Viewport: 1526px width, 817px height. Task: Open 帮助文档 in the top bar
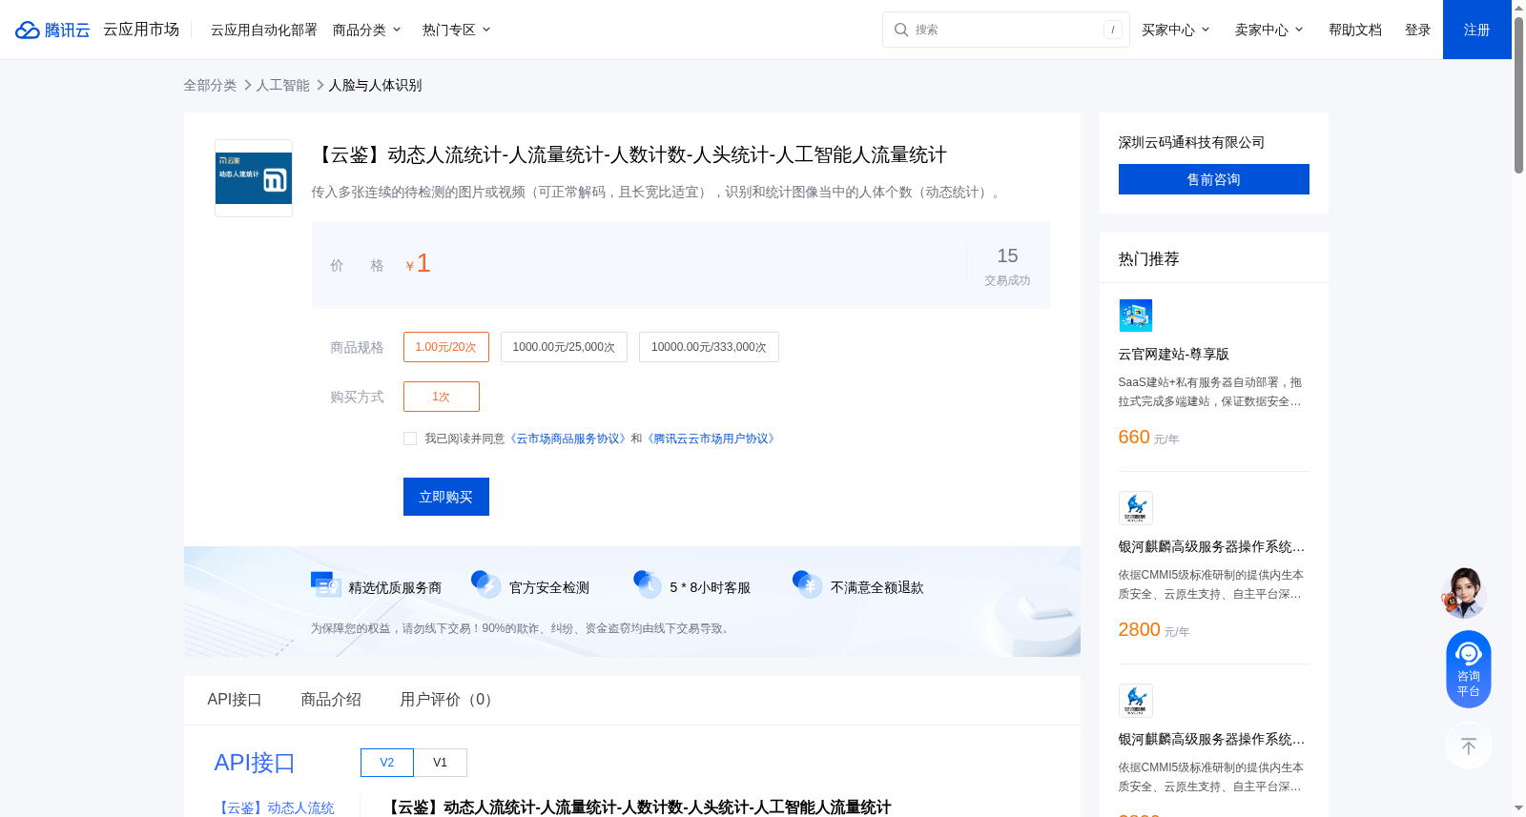point(1354,30)
